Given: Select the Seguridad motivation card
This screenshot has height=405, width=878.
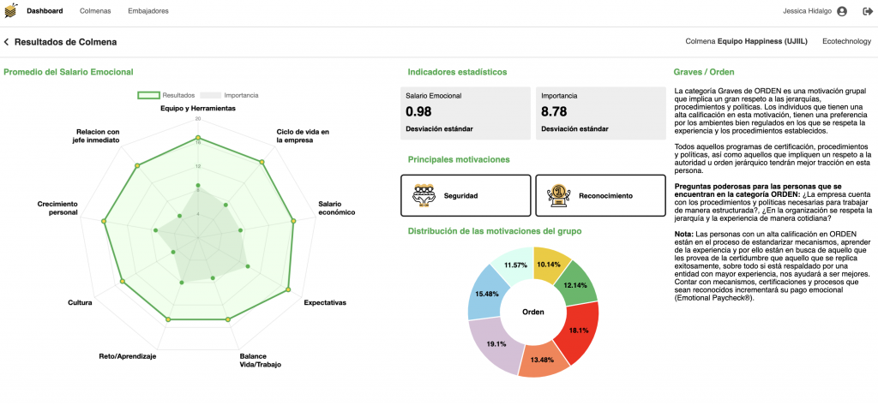Looking at the screenshot, I should pyautogui.click(x=466, y=195).
